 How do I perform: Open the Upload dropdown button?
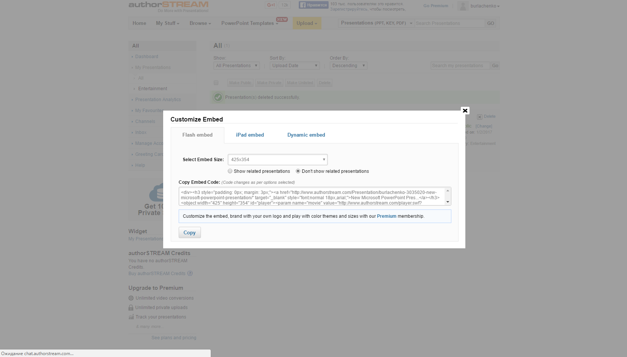(x=307, y=23)
